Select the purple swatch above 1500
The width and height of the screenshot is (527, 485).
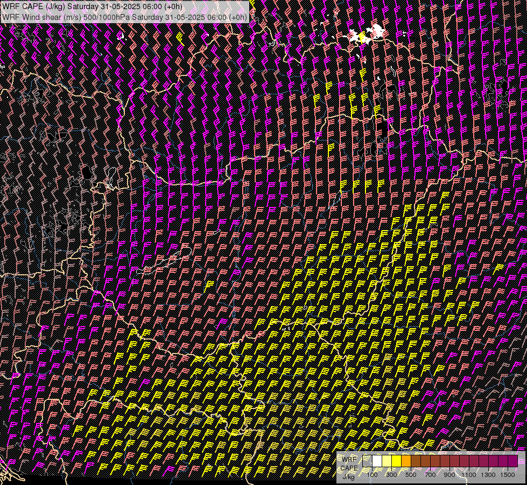point(512,461)
